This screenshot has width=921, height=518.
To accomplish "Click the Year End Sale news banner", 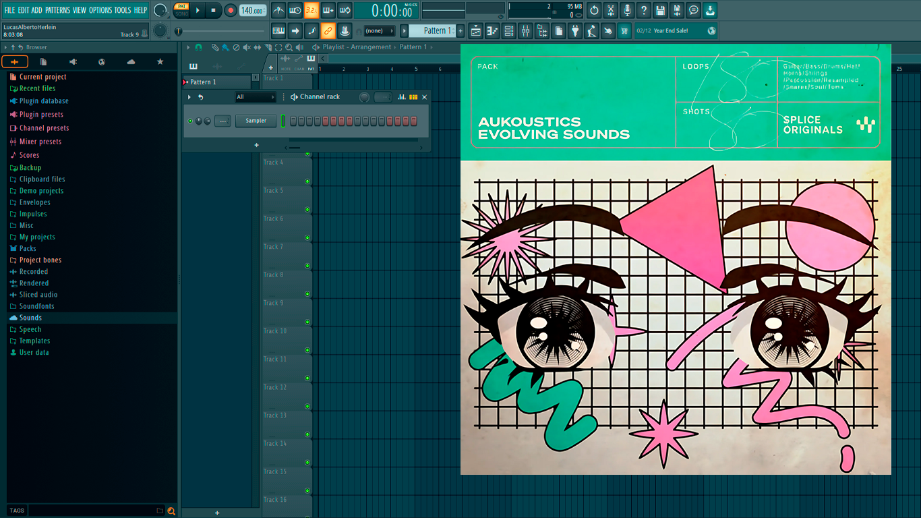I will 676,30.
